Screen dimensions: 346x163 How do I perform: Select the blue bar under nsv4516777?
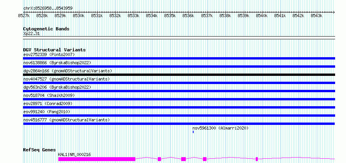click(x=179, y=124)
